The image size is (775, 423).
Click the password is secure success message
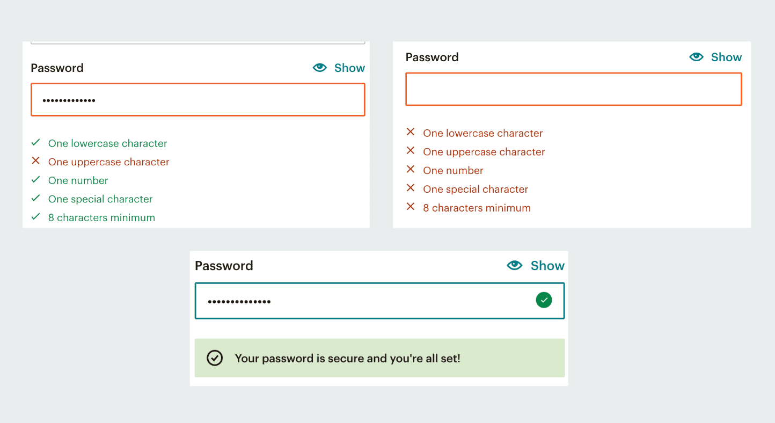(347, 358)
